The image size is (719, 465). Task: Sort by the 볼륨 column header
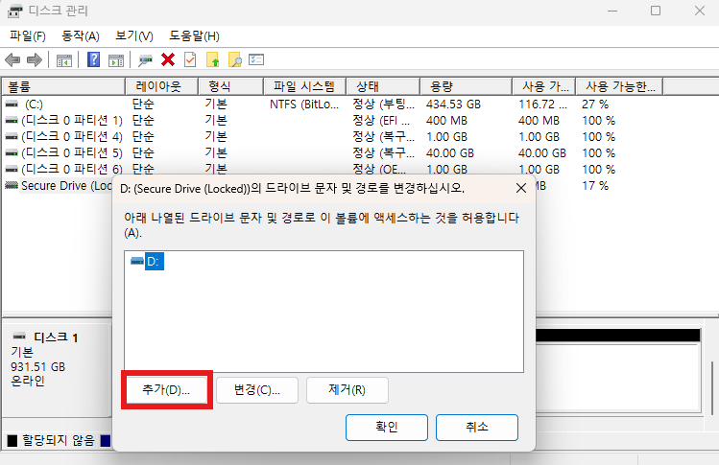click(x=63, y=86)
